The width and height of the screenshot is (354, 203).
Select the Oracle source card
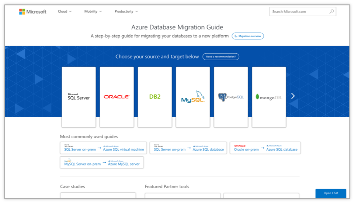[x=117, y=97]
